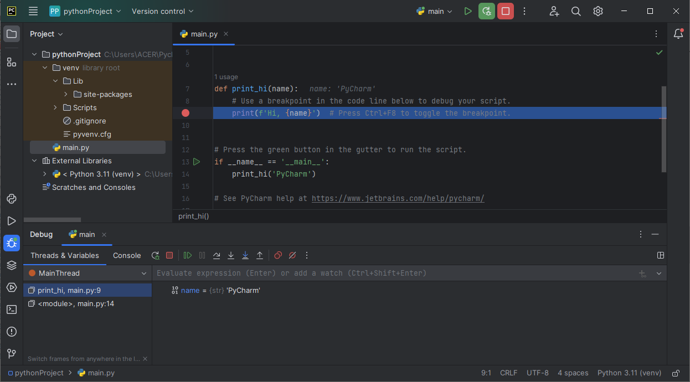Add a watch using the plus icon
690x382 pixels.
click(x=643, y=273)
